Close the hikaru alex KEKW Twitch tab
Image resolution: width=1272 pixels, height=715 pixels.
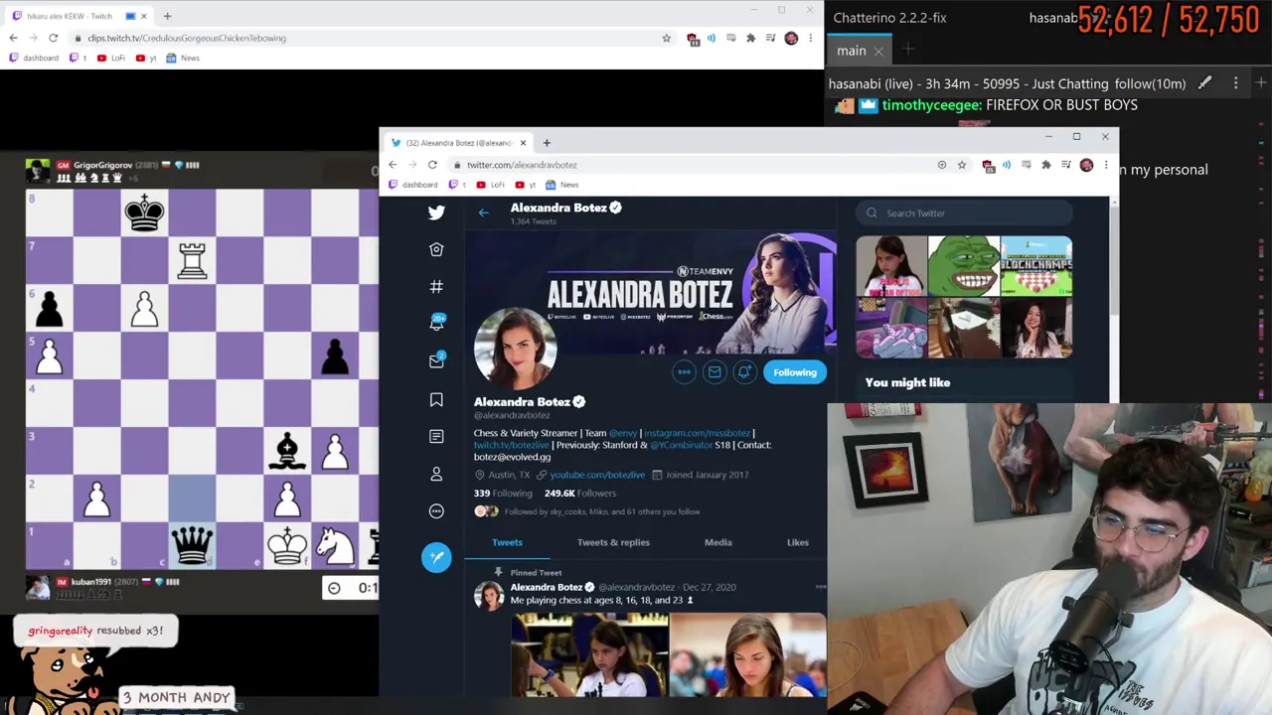click(143, 16)
